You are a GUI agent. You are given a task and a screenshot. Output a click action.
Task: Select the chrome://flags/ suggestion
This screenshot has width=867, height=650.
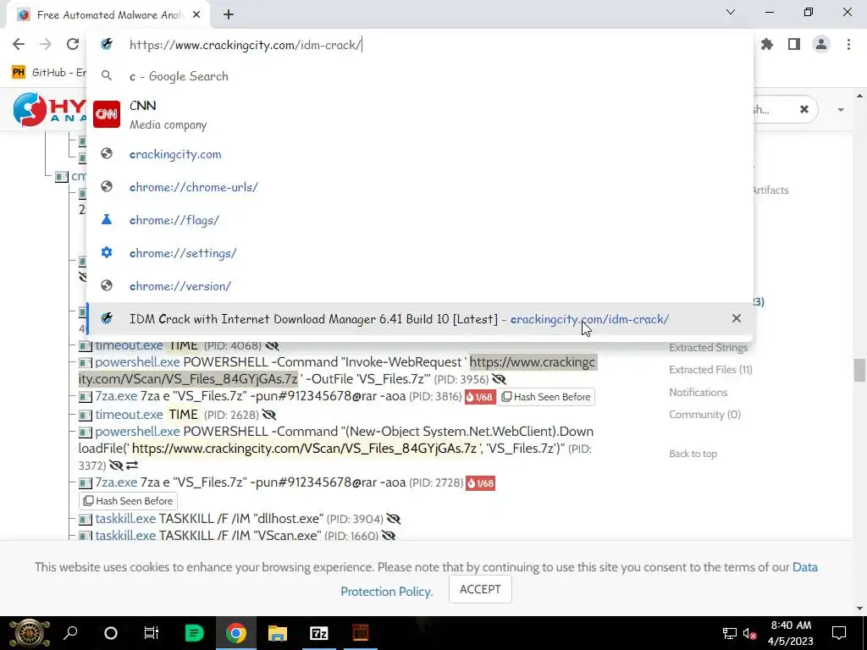pos(420,220)
